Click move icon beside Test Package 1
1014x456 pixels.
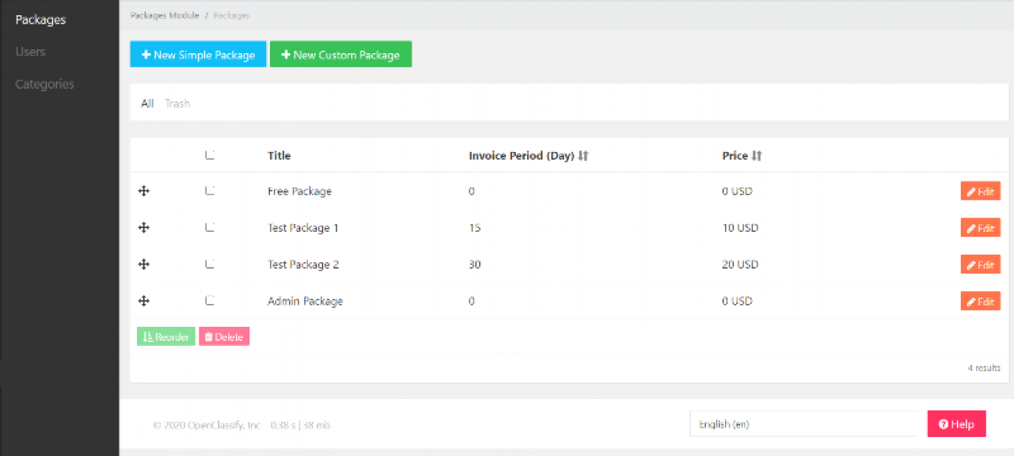143,228
